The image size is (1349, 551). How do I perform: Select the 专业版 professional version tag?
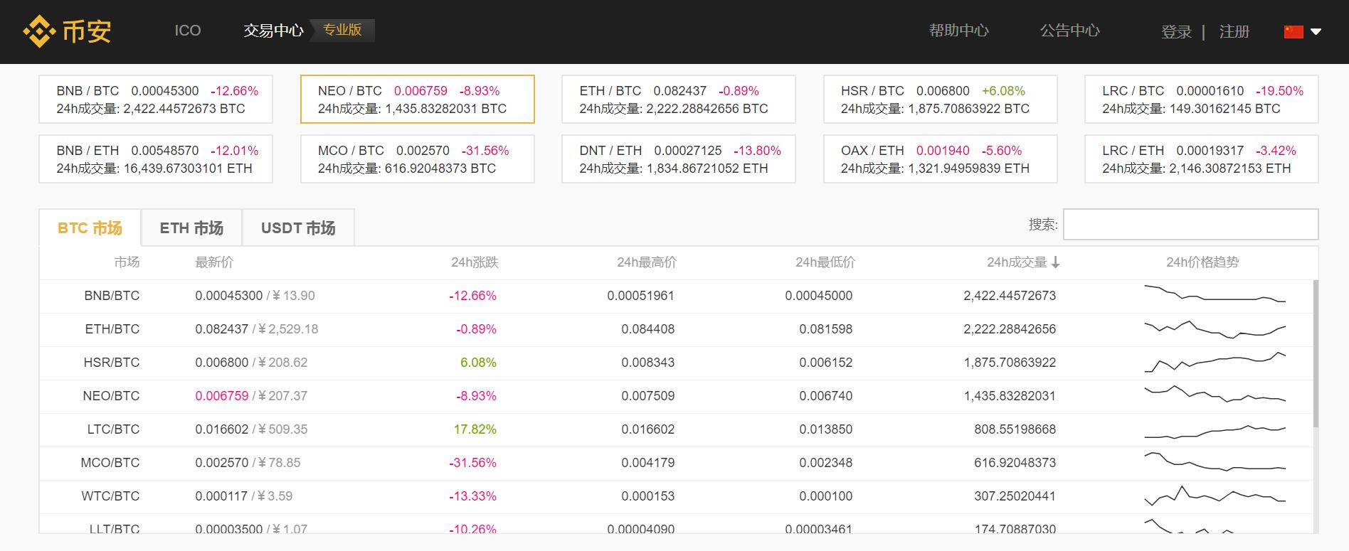point(342,30)
